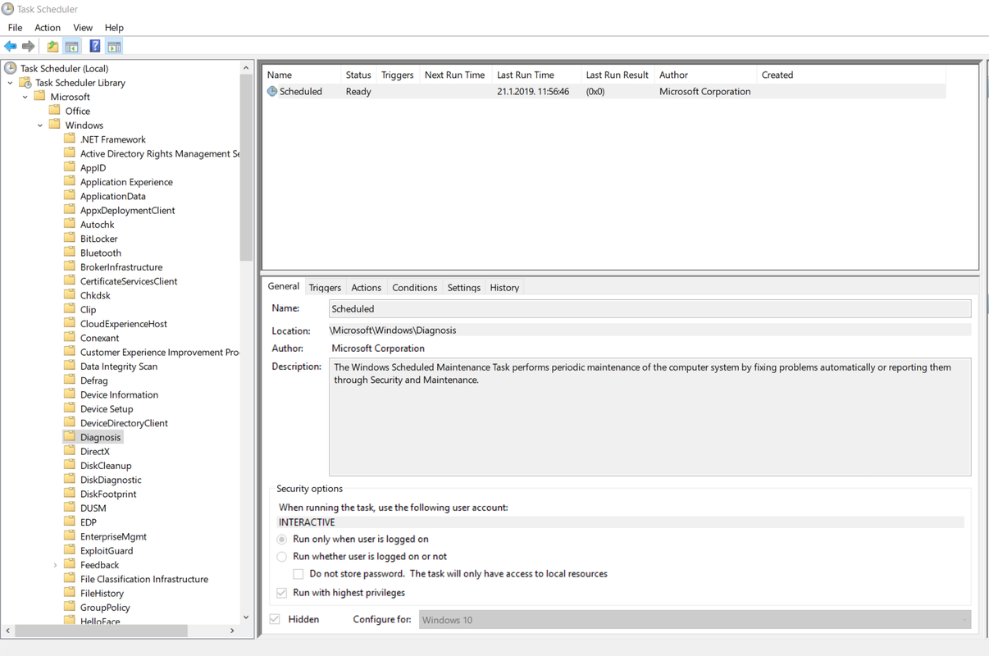Open the File menu
The width and height of the screenshot is (989, 656).
15,28
